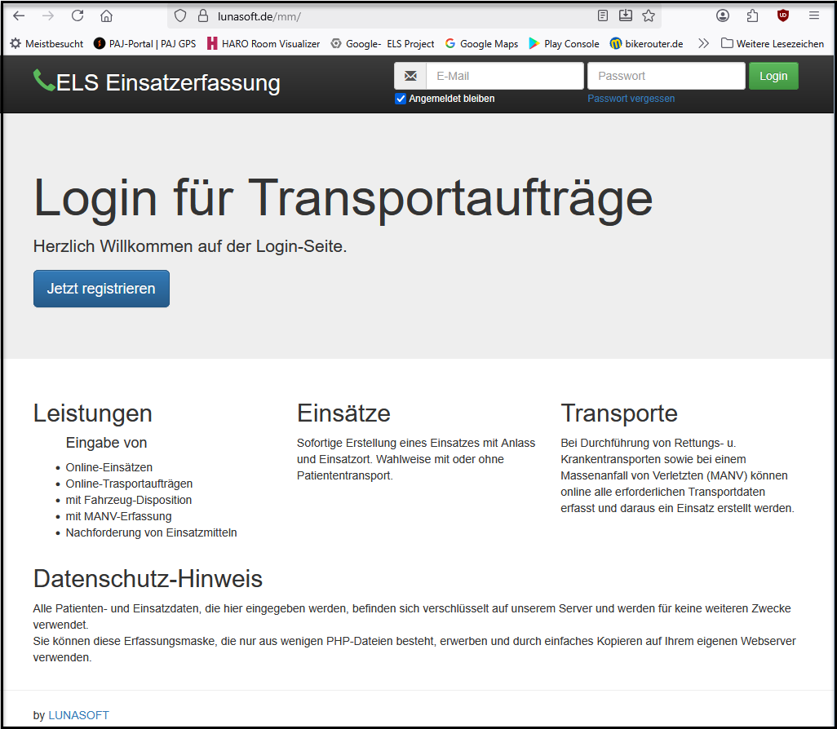Uncheck the Angemeldet bleiben checkbox

pos(401,99)
